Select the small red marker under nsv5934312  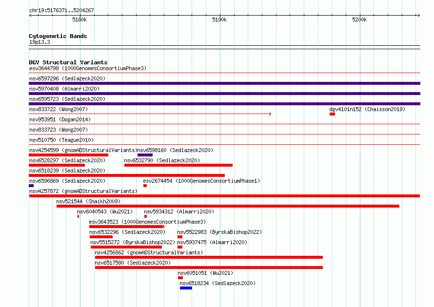[x=146, y=216]
